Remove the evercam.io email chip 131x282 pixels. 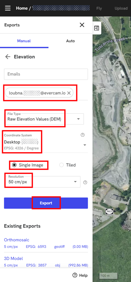(69, 93)
